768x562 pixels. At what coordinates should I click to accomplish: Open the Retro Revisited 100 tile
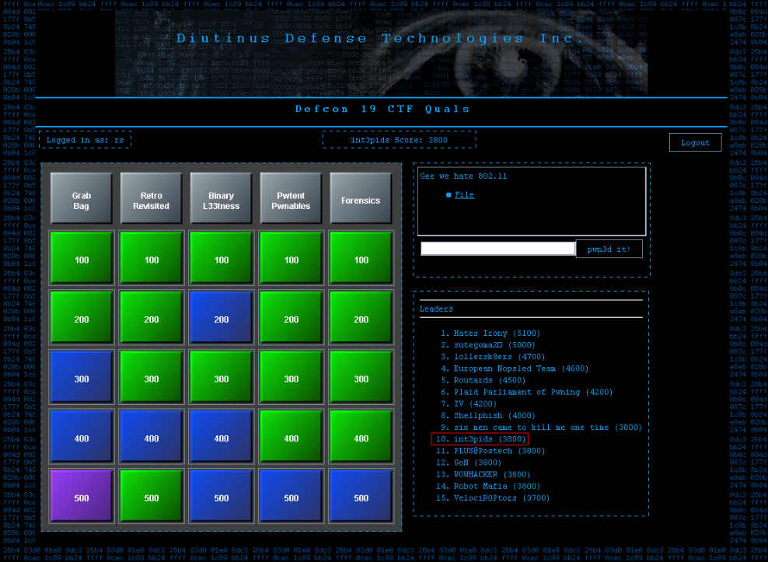(x=152, y=258)
